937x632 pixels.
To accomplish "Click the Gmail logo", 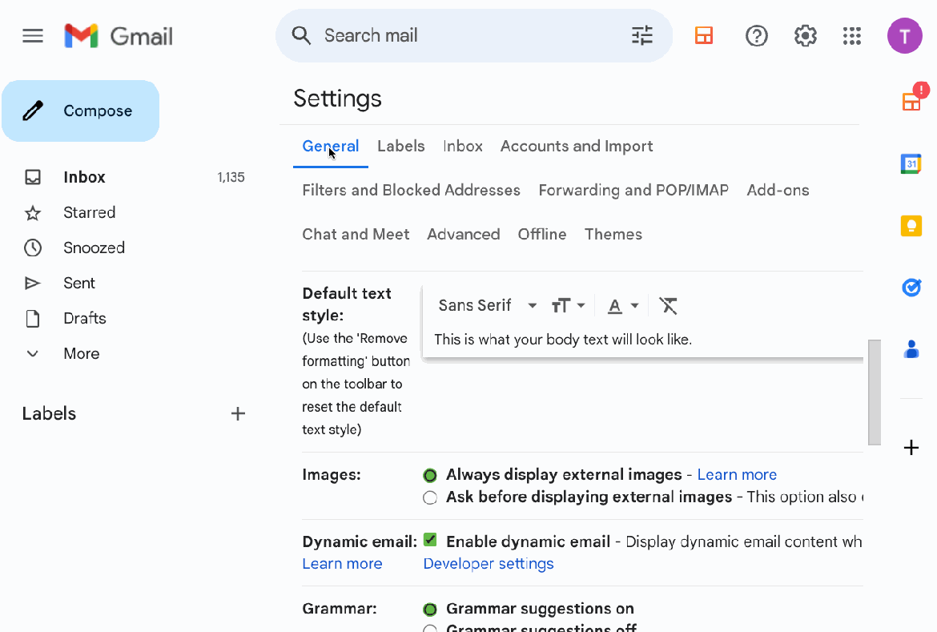I will pos(119,36).
